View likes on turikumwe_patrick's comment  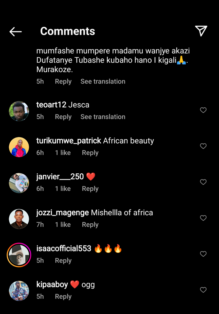pos(63,153)
